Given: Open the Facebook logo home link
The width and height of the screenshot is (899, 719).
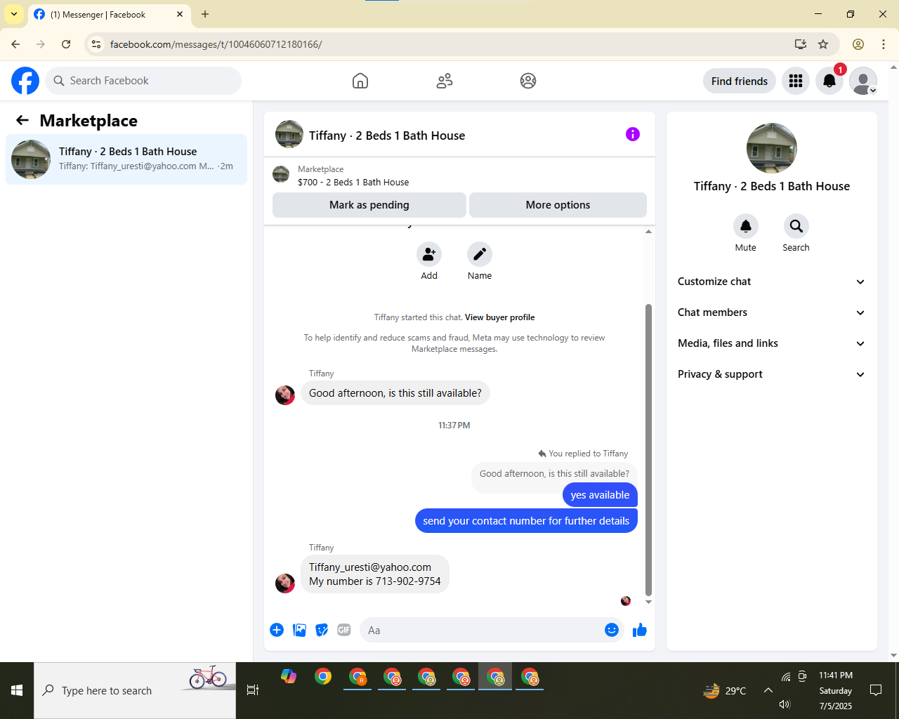Looking at the screenshot, I should 25,81.
